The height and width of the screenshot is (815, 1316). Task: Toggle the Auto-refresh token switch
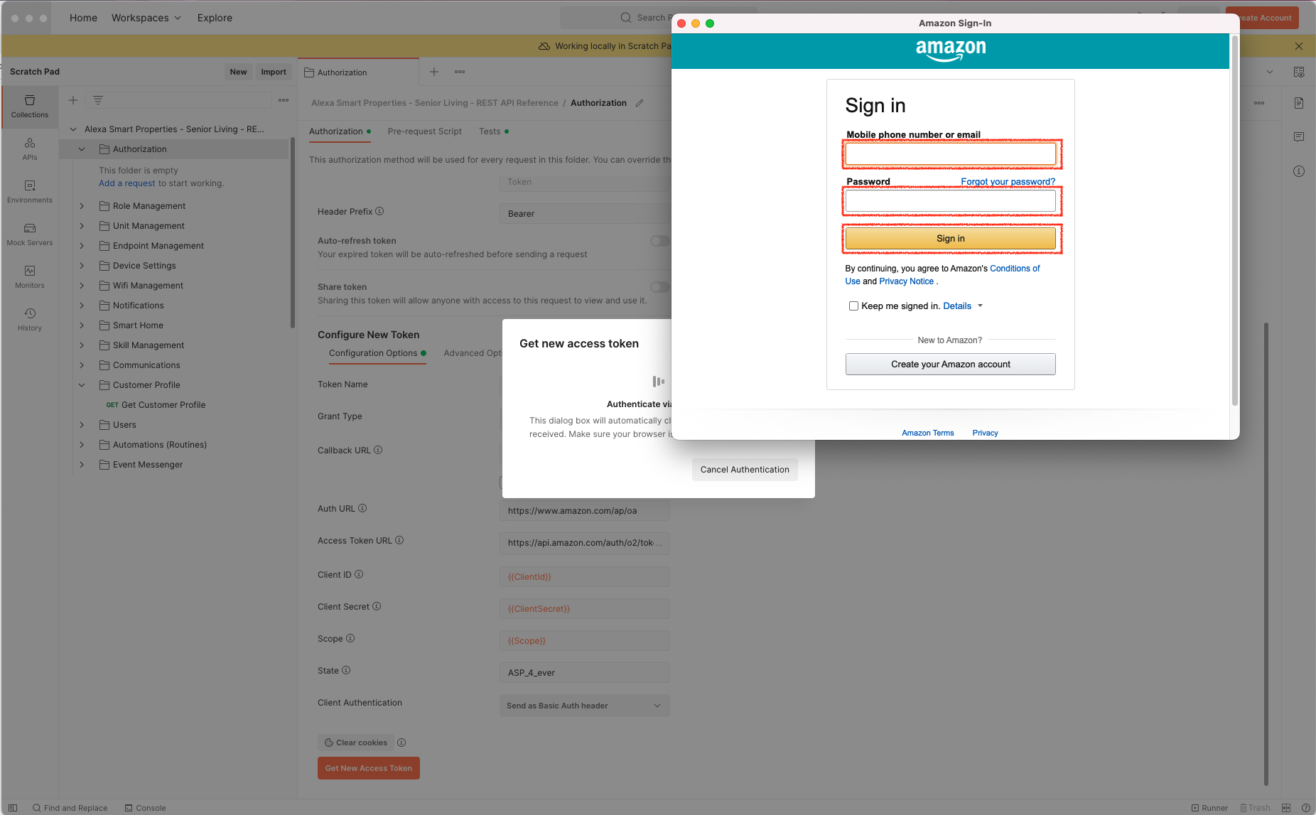pos(659,241)
